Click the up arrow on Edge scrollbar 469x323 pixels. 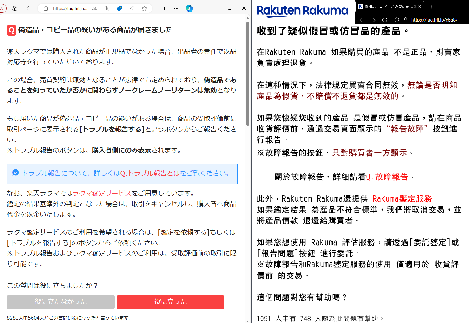coord(247,18)
